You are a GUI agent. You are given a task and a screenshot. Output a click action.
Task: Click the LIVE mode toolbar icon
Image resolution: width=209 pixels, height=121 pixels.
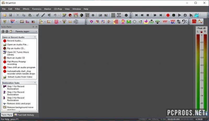(x=76, y=15)
